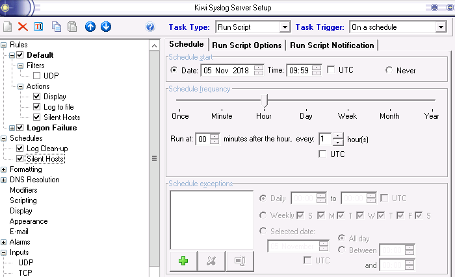455x277 pixels.
Task: Open the Task Trigger dropdown
Action: 441,27
